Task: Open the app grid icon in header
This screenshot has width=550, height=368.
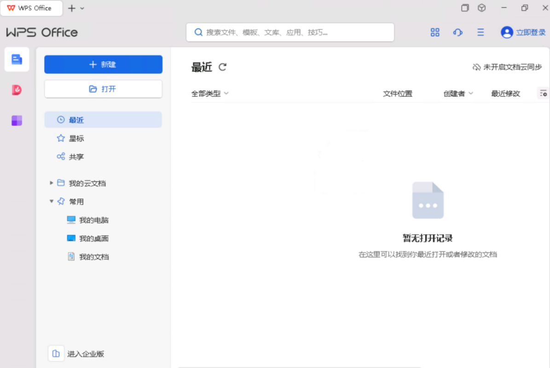Action: (435, 32)
